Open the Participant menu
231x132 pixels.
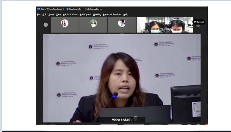(x=85, y=14)
